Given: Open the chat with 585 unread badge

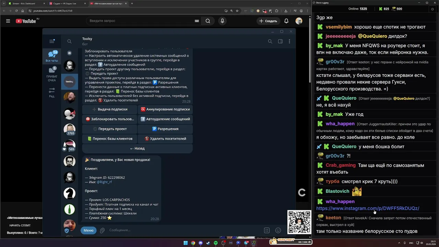Looking at the screenshot, I should click(x=70, y=145).
